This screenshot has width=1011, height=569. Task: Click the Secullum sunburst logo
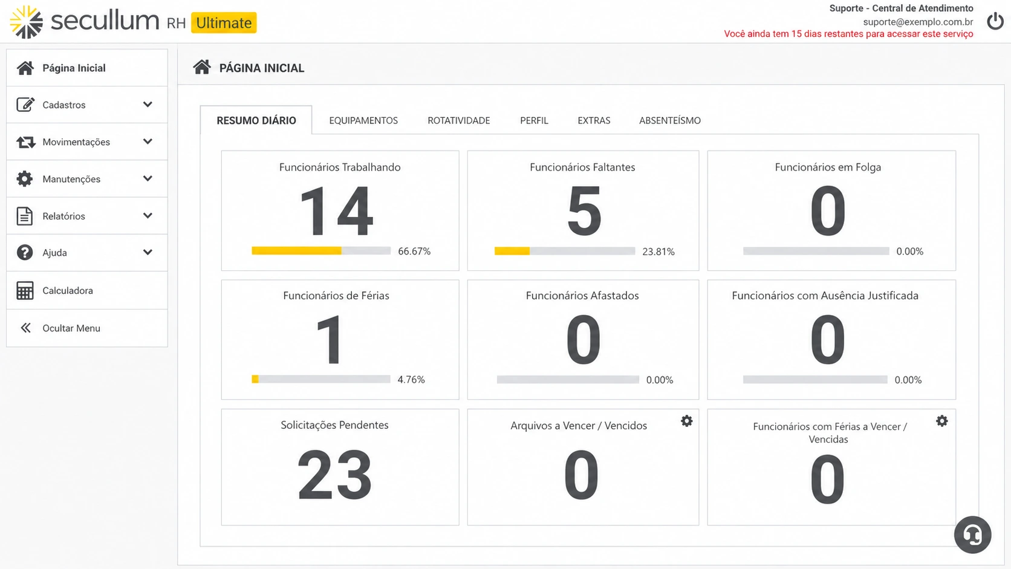click(x=26, y=22)
